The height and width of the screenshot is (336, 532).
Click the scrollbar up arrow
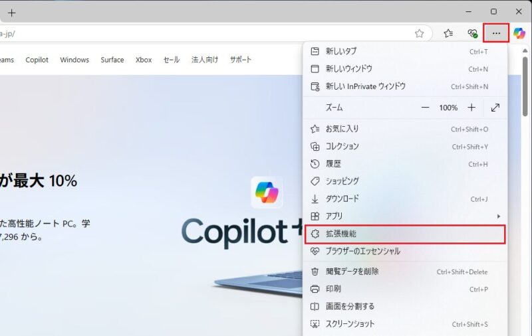click(525, 51)
